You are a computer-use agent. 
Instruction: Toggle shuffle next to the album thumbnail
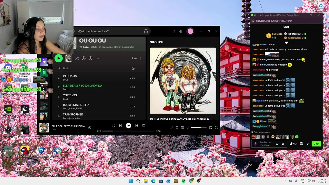[77, 58]
